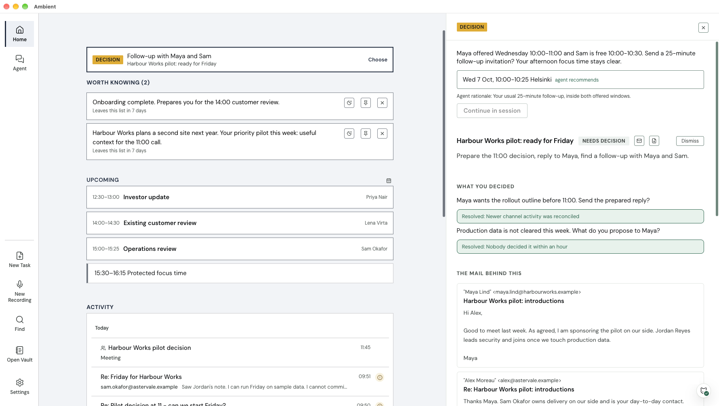This screenshot has height=406, width=719.
Task: Dismiss the Onboarding complete note
Action: point(382,103)
